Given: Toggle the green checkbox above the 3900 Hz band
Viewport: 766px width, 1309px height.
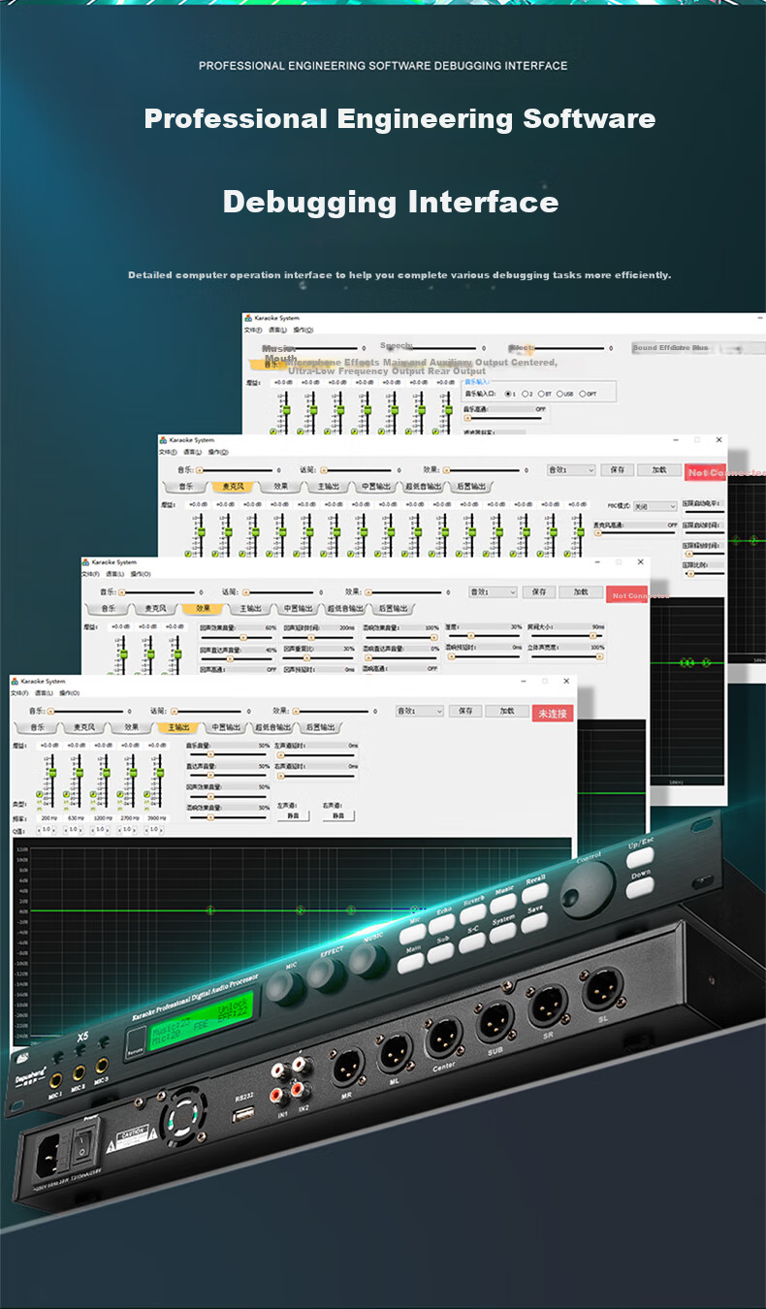Looking at the screenshot, I should (146, 794).
